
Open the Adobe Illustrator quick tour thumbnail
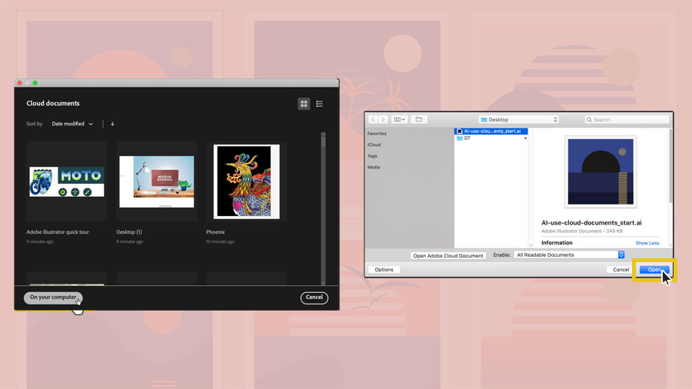[67, 181]
